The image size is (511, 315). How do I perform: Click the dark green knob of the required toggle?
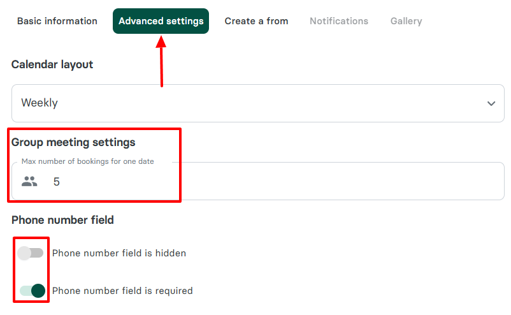tap(38, 291)
